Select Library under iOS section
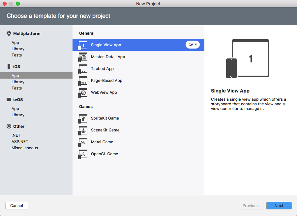Viewport: 297px width, 216px height. point(18,82)
